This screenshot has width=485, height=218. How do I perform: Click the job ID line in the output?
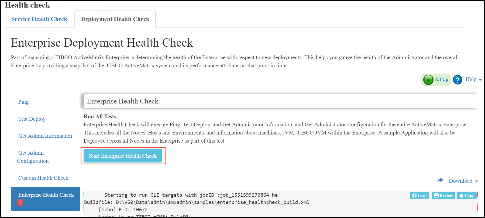(x=190, y=195)
